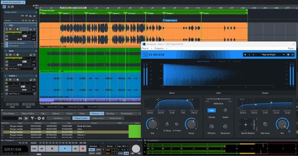Open the bpm 120.0 tempo dropdown
The width and height of the screenshot is (298, 156).
123,146
